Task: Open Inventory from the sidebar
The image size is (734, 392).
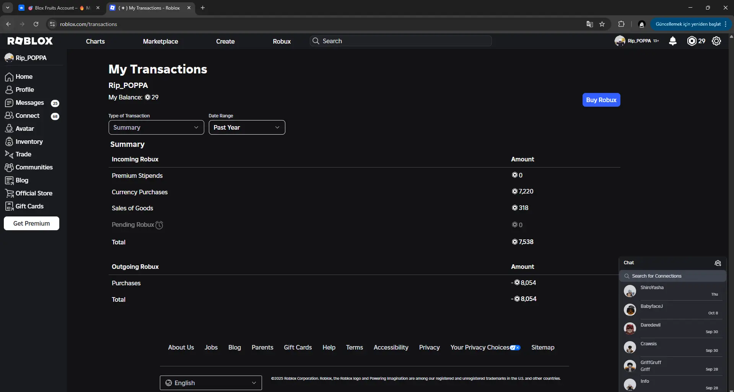Action: (29, 142)
